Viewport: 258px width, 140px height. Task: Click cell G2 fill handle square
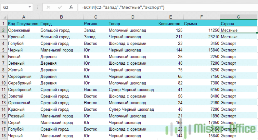point(257,33)
